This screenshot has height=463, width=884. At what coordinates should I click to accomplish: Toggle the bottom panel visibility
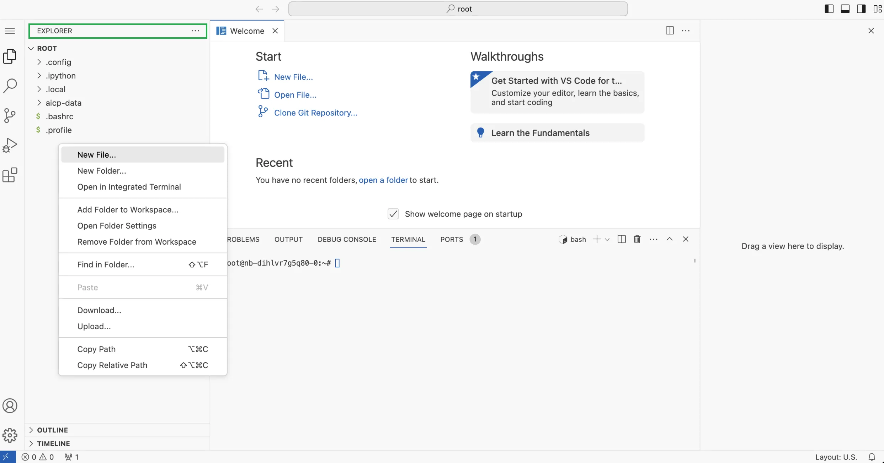[x=845, y=9]
